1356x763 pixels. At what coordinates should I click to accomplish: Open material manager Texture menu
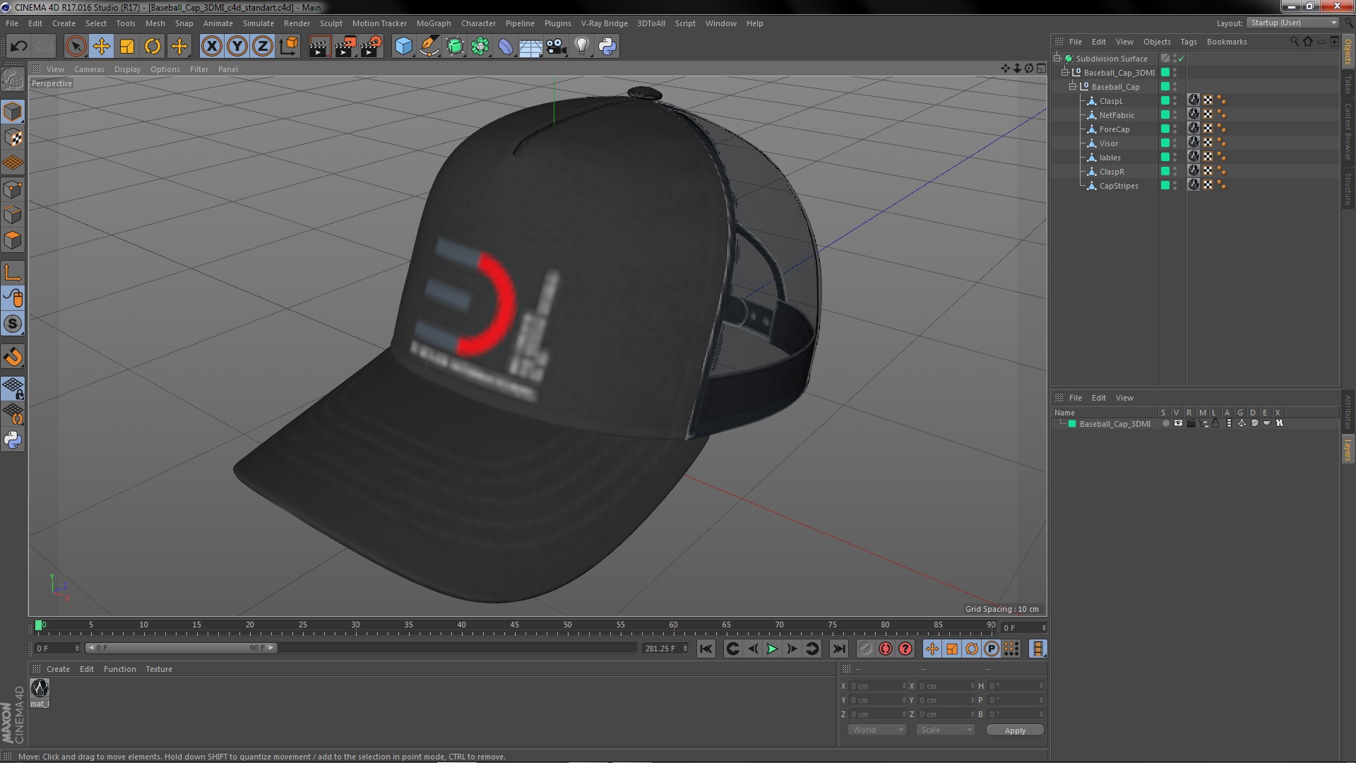click(x=159, y=669)
